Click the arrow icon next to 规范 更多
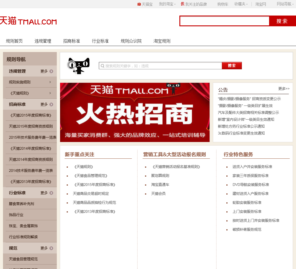Image resolution: width=296 pixels, height=269 pixels. click(51, 248)
